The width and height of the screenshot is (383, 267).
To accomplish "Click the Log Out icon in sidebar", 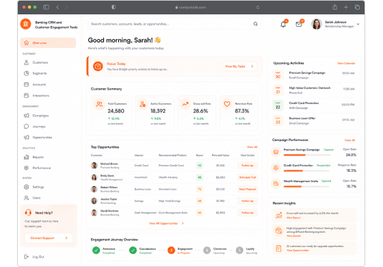I will pos(26,257).
